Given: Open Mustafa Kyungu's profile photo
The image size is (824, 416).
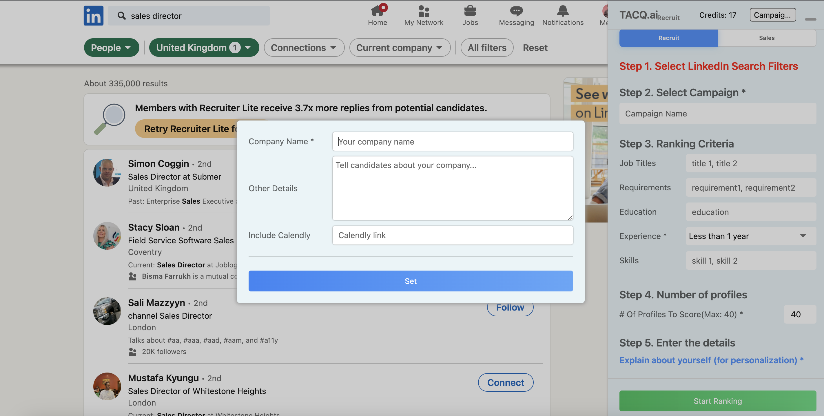Looking at the screenshot, I should (x=107, y=386).
